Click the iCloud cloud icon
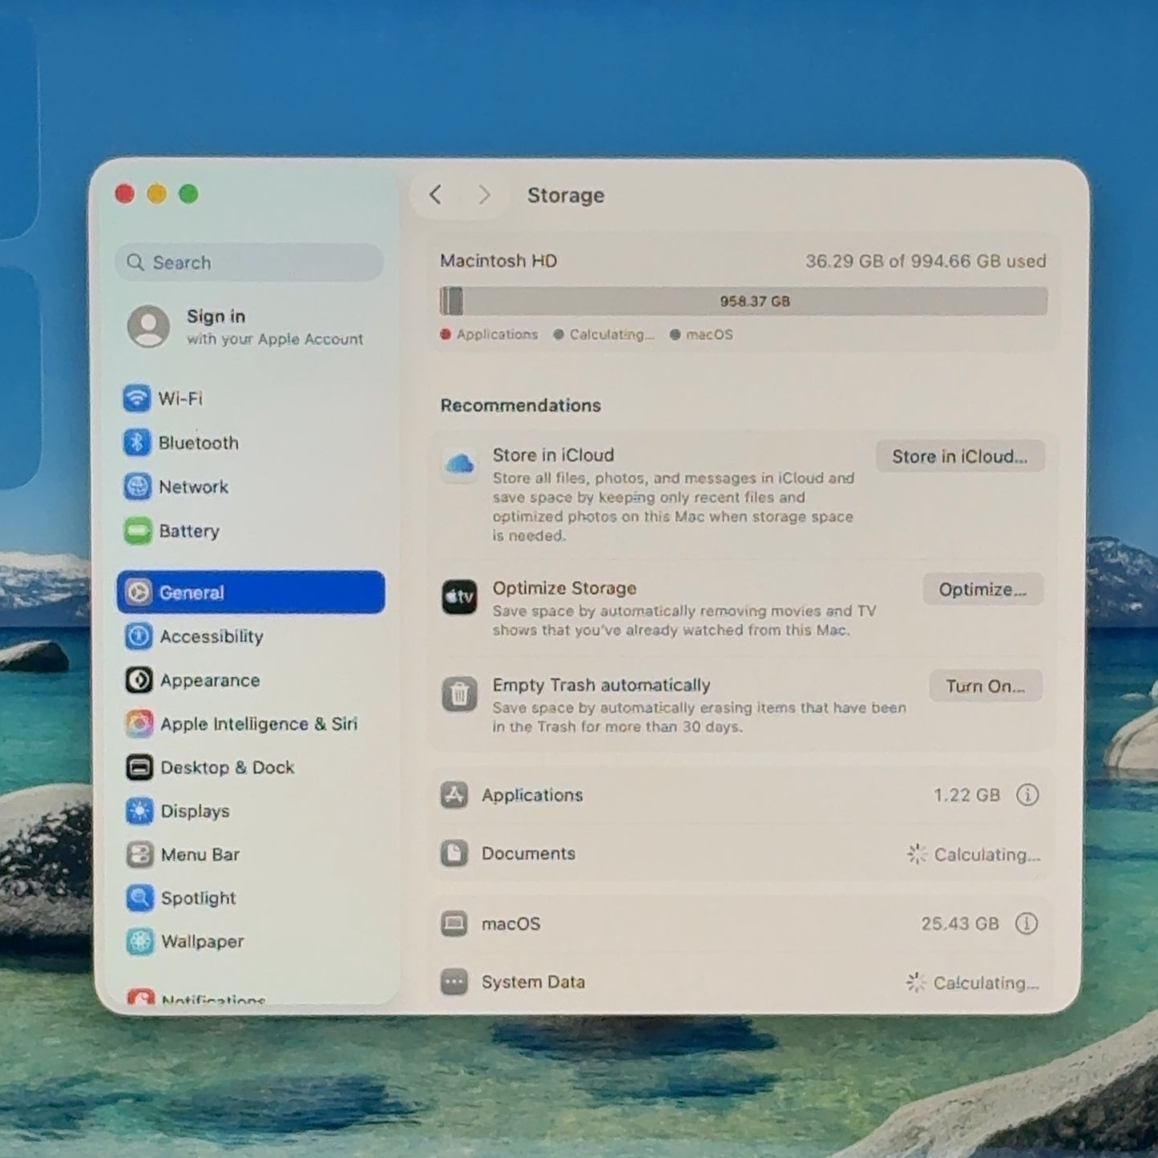Viewport: 1158px width, 1158px height. [460, 463]
